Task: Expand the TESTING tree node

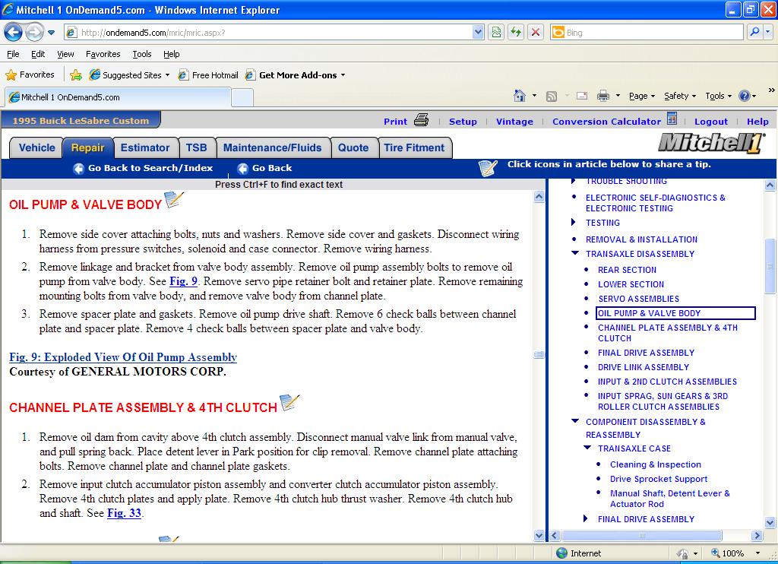Action: tap(574, 223)
